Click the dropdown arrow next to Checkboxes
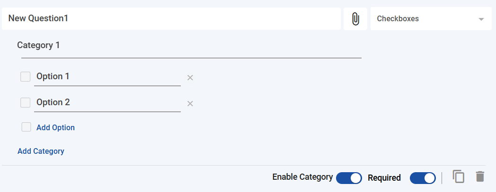Viewport: 496px width, 192px height. click(x=481, y=19)
